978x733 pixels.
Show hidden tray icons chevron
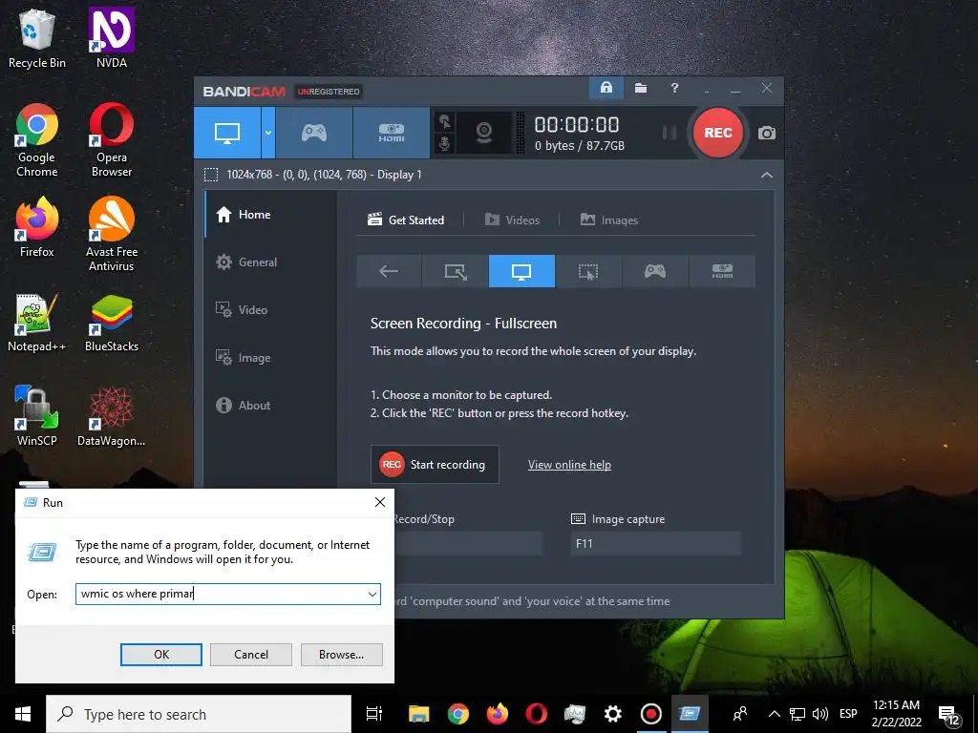tap(774, 714)
